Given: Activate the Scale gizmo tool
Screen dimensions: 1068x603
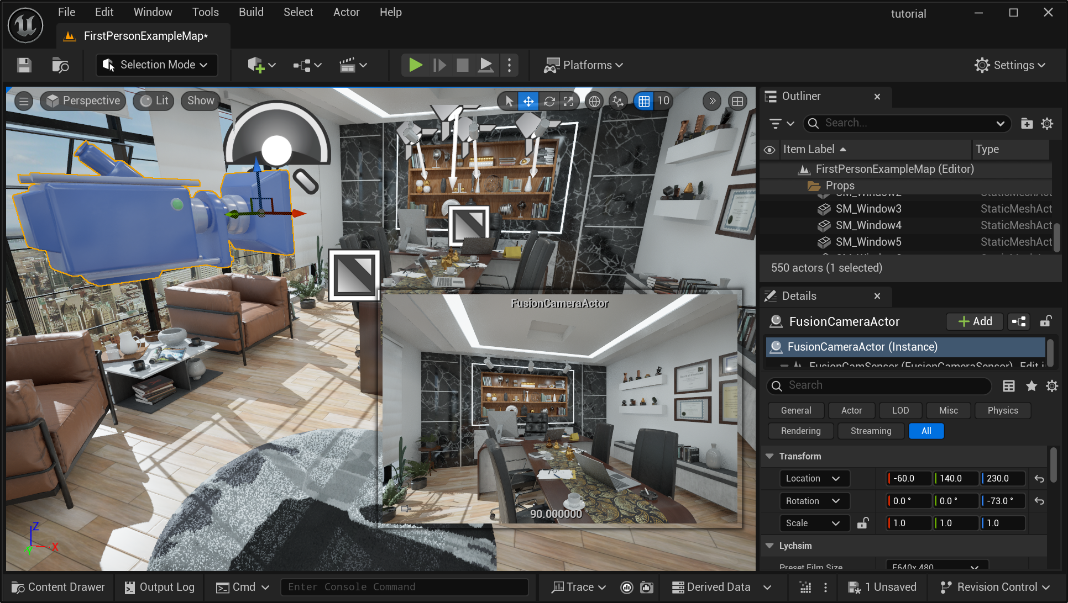Looking at the screenshot, I should 568,101.
